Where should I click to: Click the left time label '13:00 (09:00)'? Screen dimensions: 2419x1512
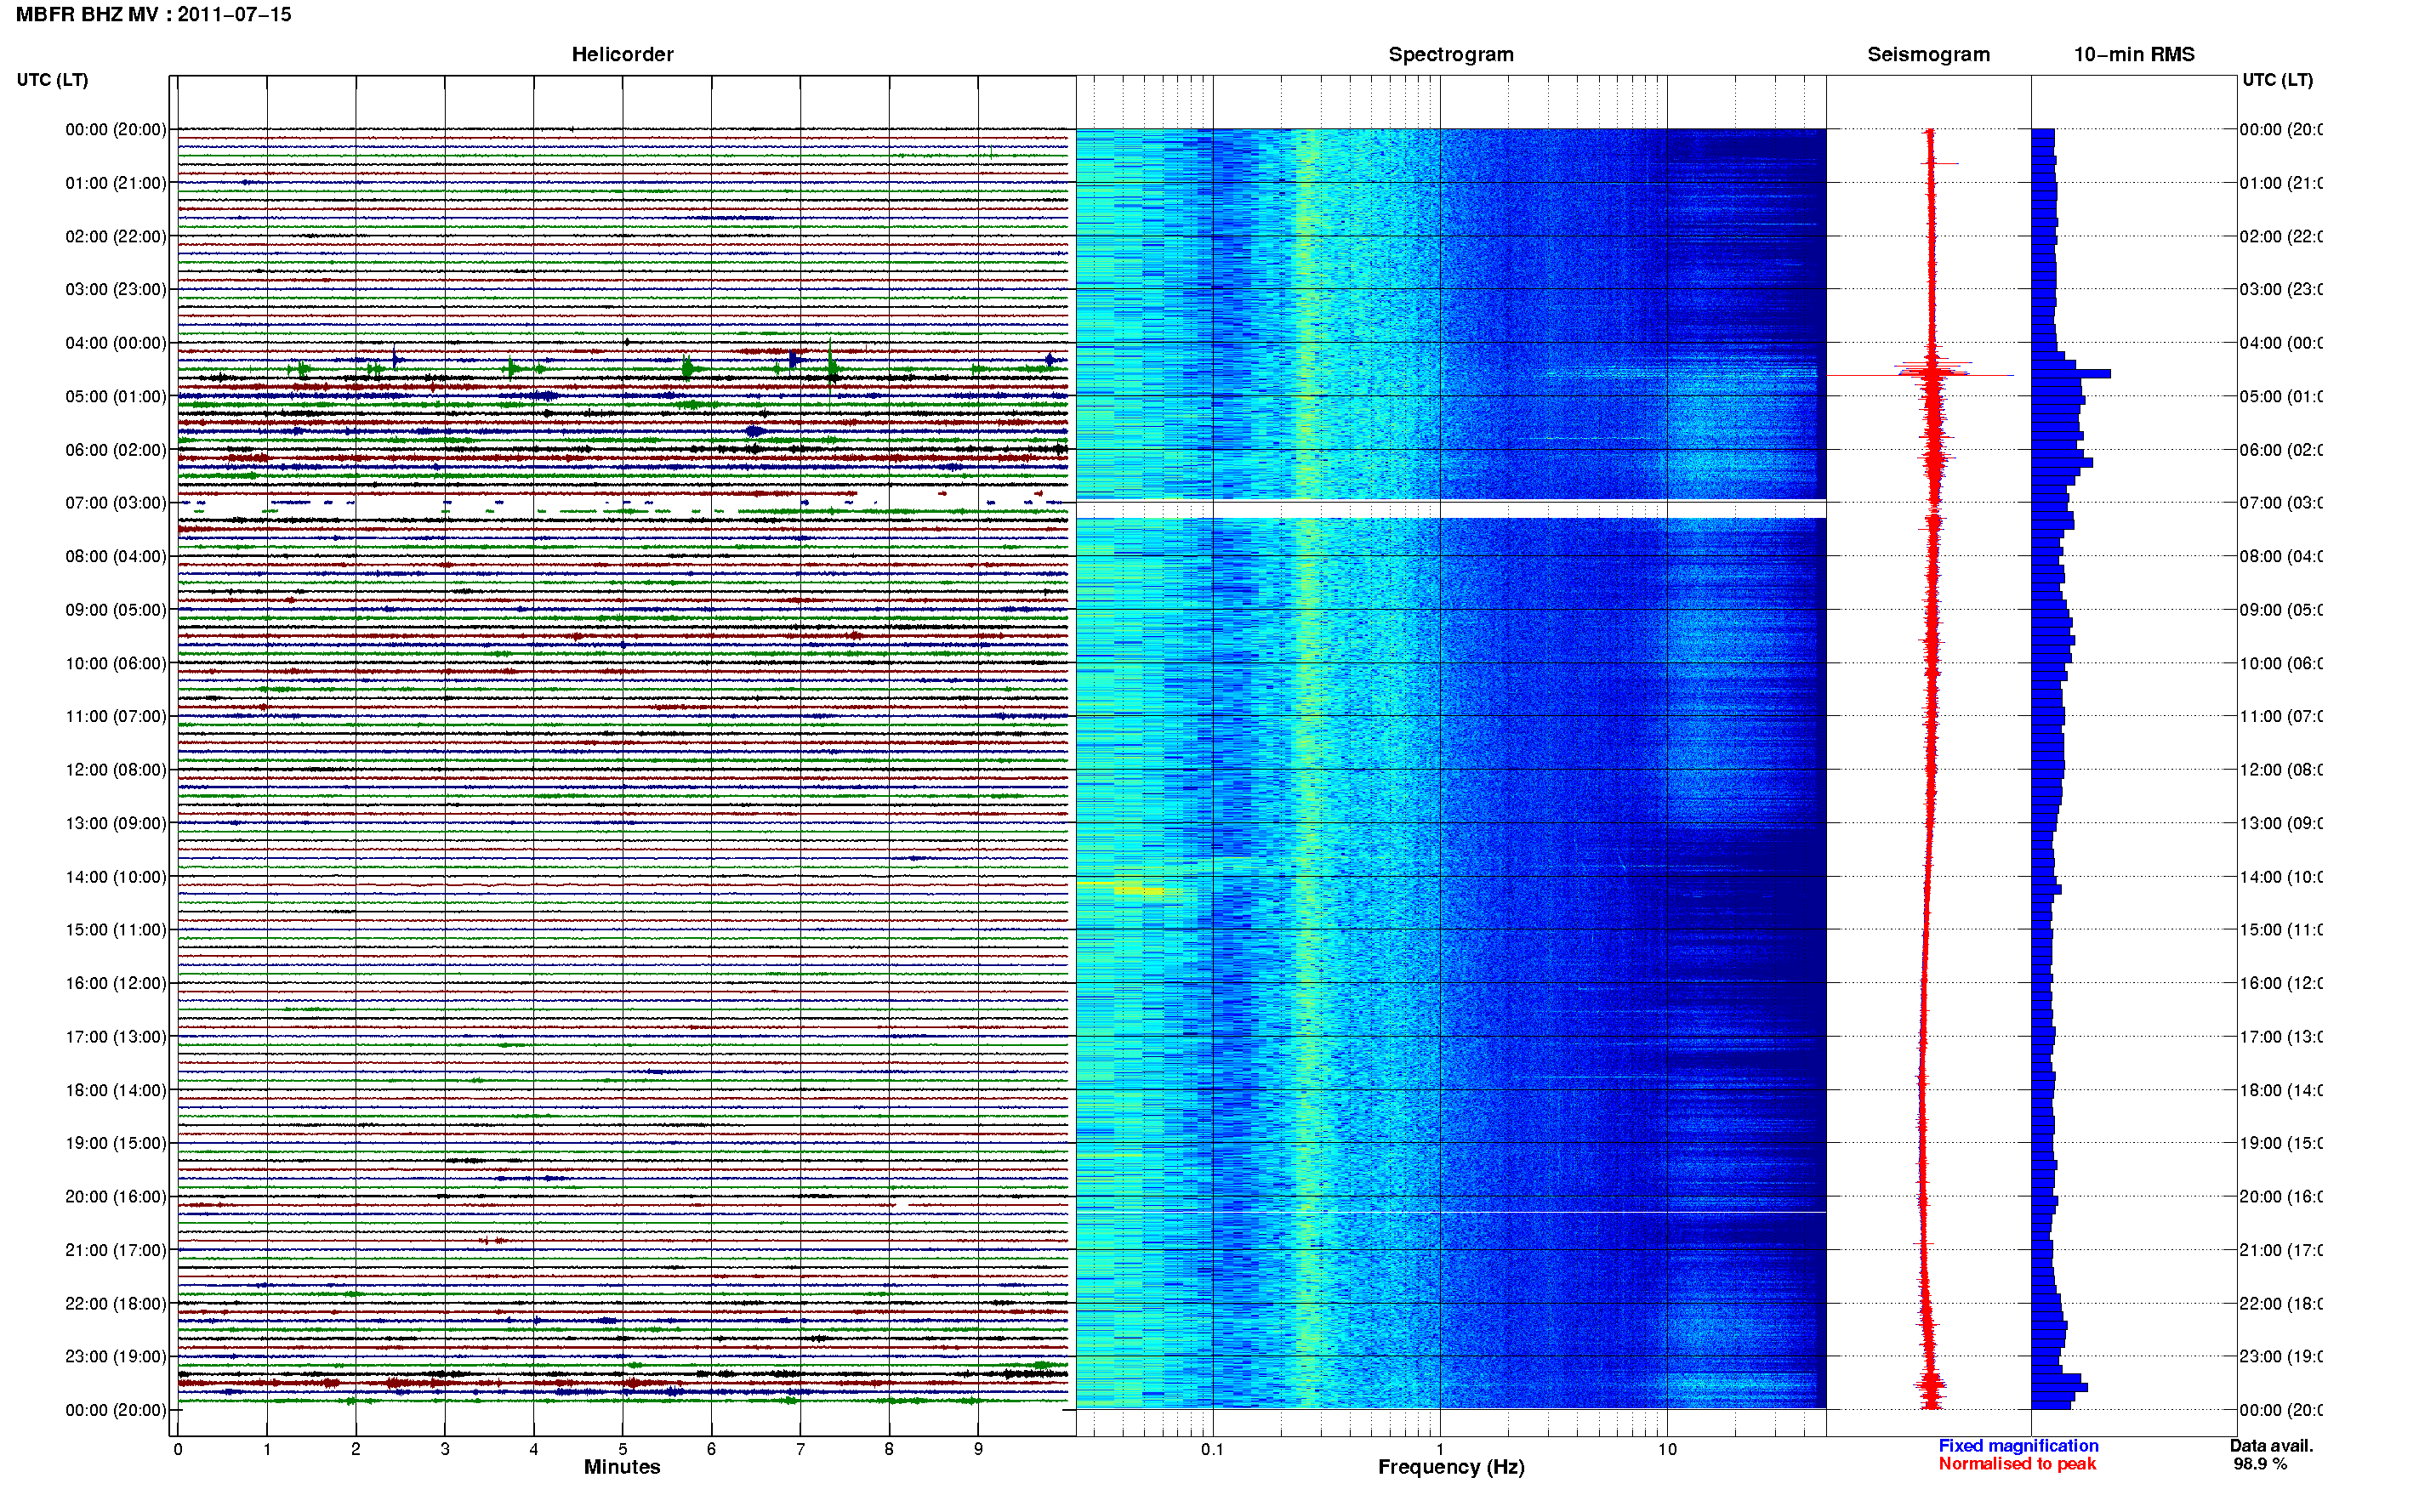[x=116, y=823]
